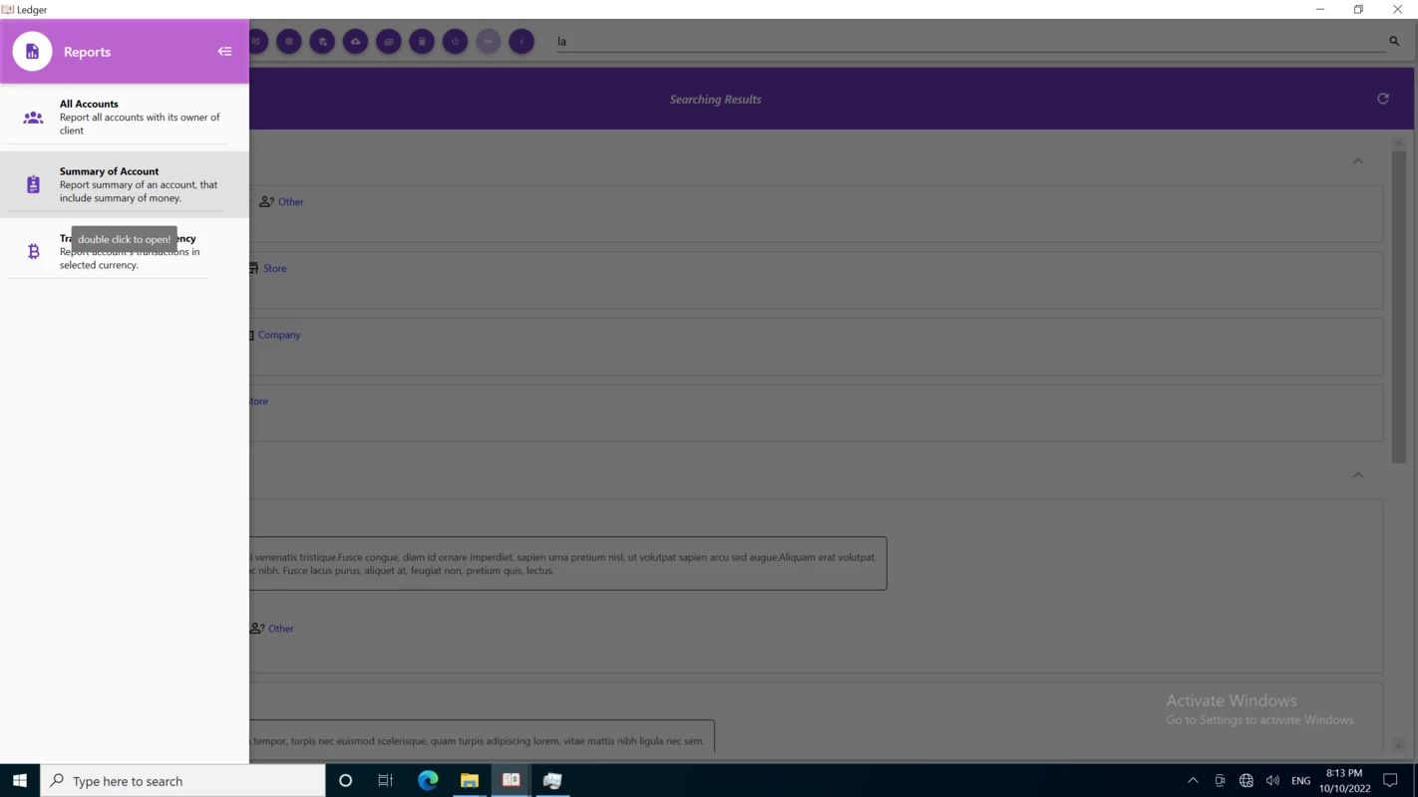This screenshot has height=797, width=1418.
Task: Click the Company category link
Action: coord(279,335)
